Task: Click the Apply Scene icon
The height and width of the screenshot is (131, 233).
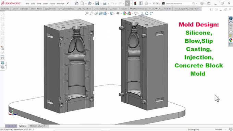Action: pos(129,13)
